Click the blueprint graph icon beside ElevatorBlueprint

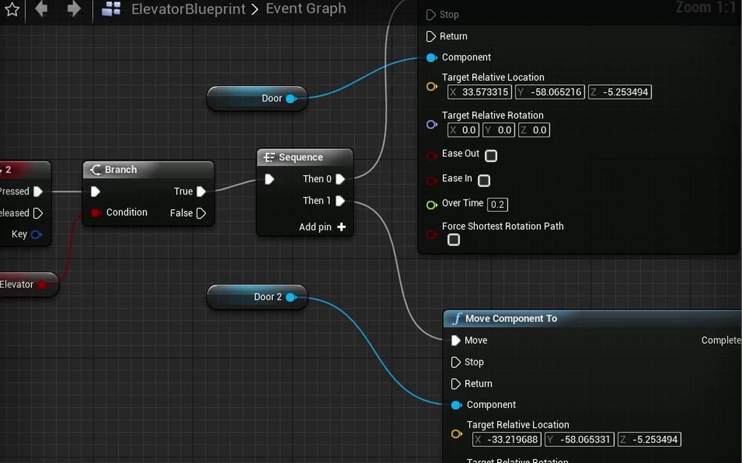111,9
